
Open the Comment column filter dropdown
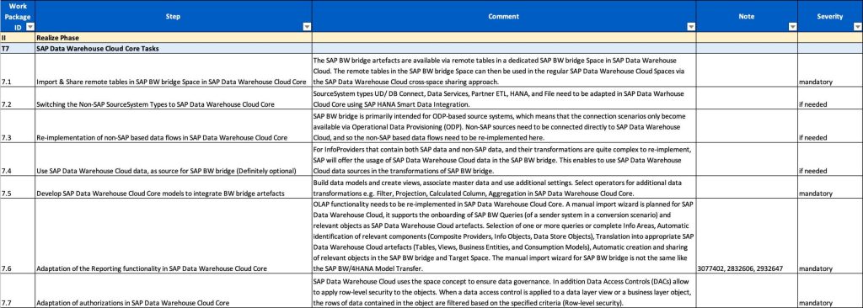pyautogui.click(x=691, y=26)
